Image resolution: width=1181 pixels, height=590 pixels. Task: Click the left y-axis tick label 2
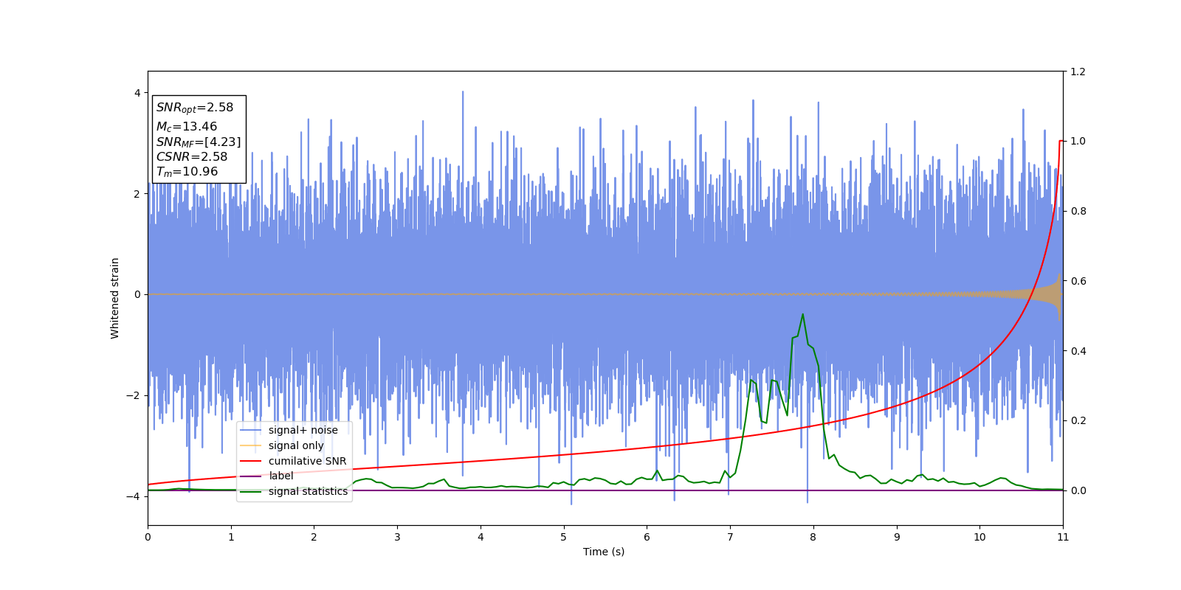coord(137,194)
